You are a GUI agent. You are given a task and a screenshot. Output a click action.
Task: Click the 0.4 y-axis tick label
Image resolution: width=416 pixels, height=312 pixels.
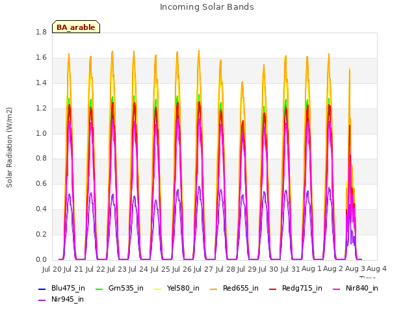(41, 209)
